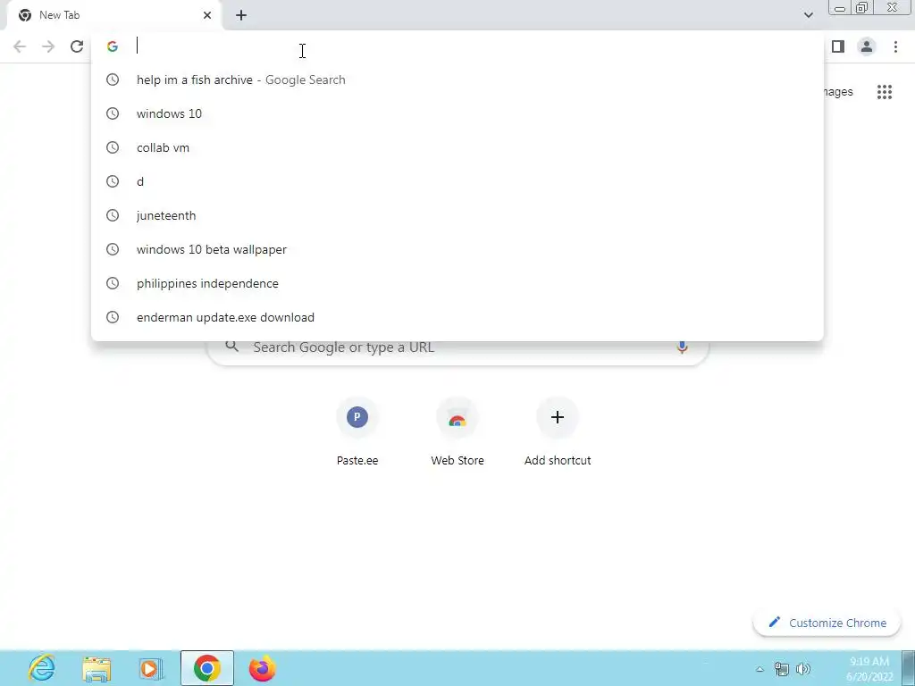This screenshot has width=915, height=686.
Task: Click the reload page button
Action: [x=77, y=46]
